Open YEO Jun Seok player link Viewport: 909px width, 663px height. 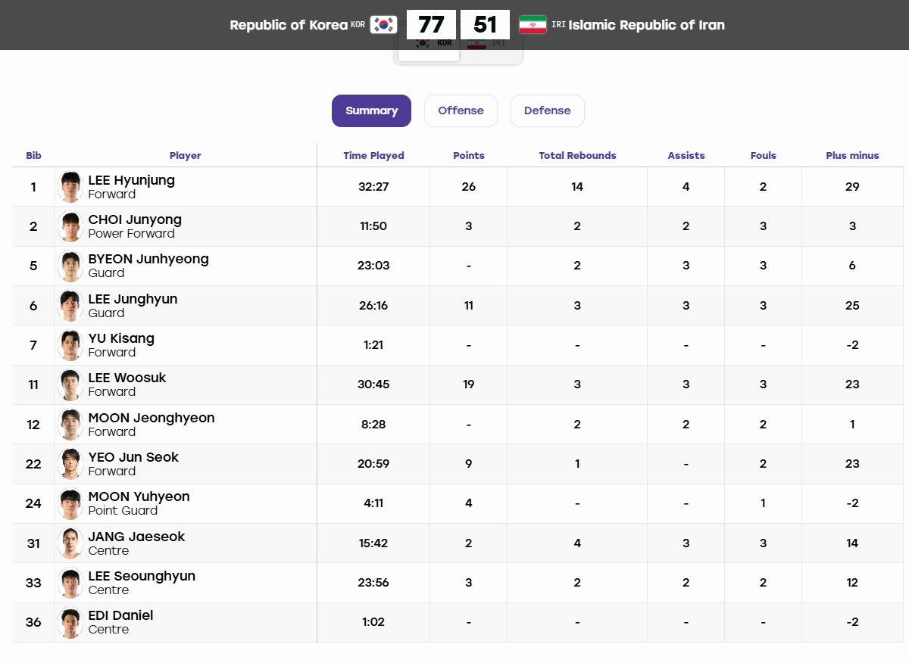point(133,457)
